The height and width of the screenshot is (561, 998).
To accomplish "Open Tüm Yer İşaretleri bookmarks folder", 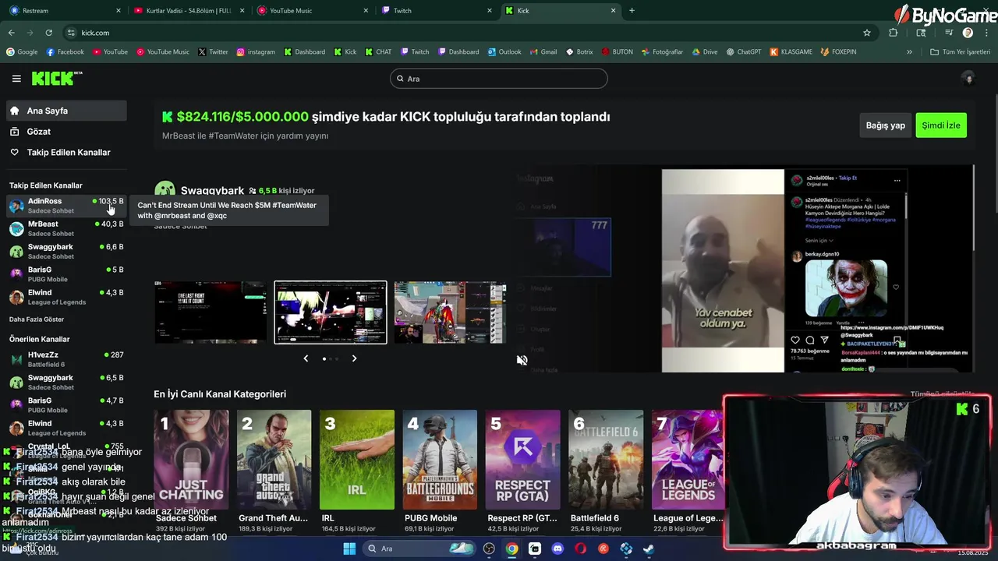I will pos(961,52).
